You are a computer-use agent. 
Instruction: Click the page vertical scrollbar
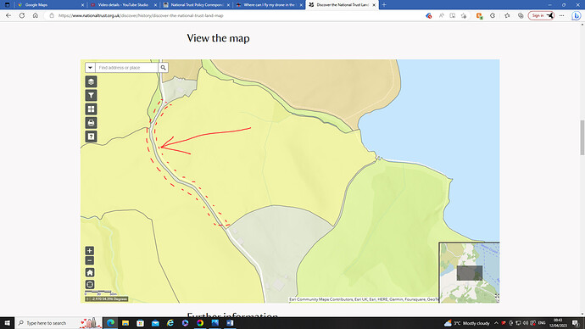[x=582, y=137]
